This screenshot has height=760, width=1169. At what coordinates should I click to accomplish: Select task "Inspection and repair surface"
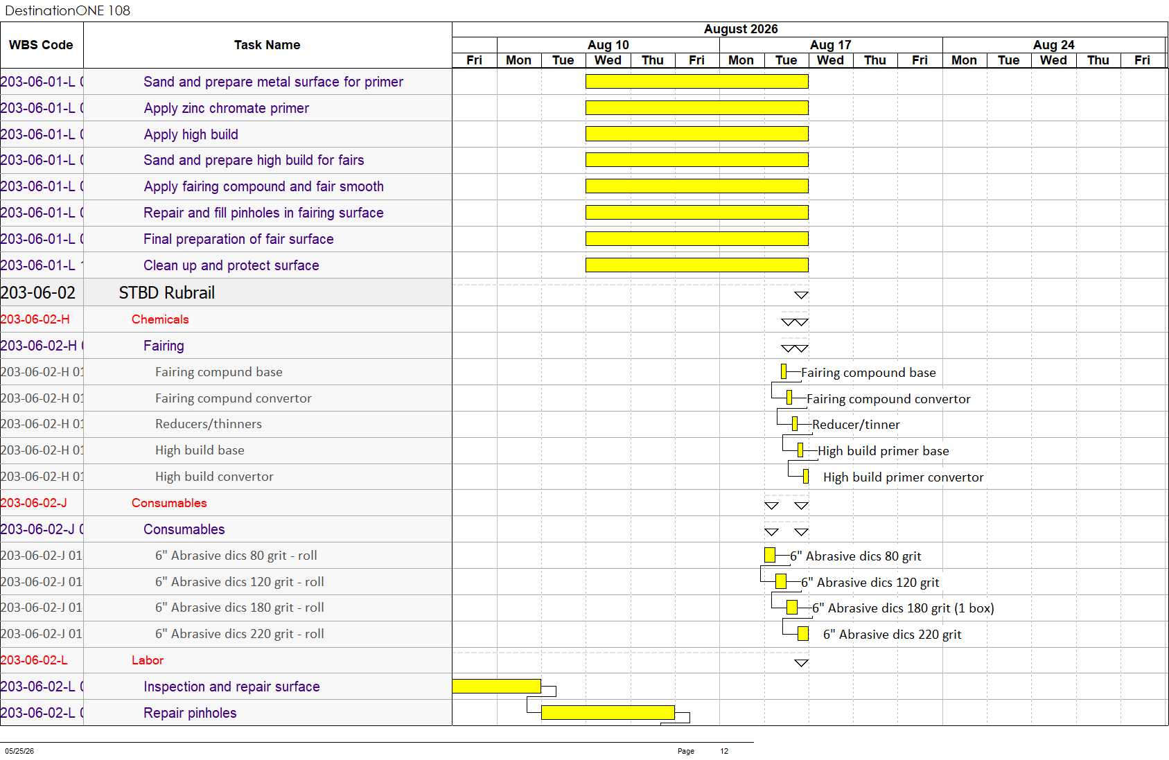(x=231, y=687)
